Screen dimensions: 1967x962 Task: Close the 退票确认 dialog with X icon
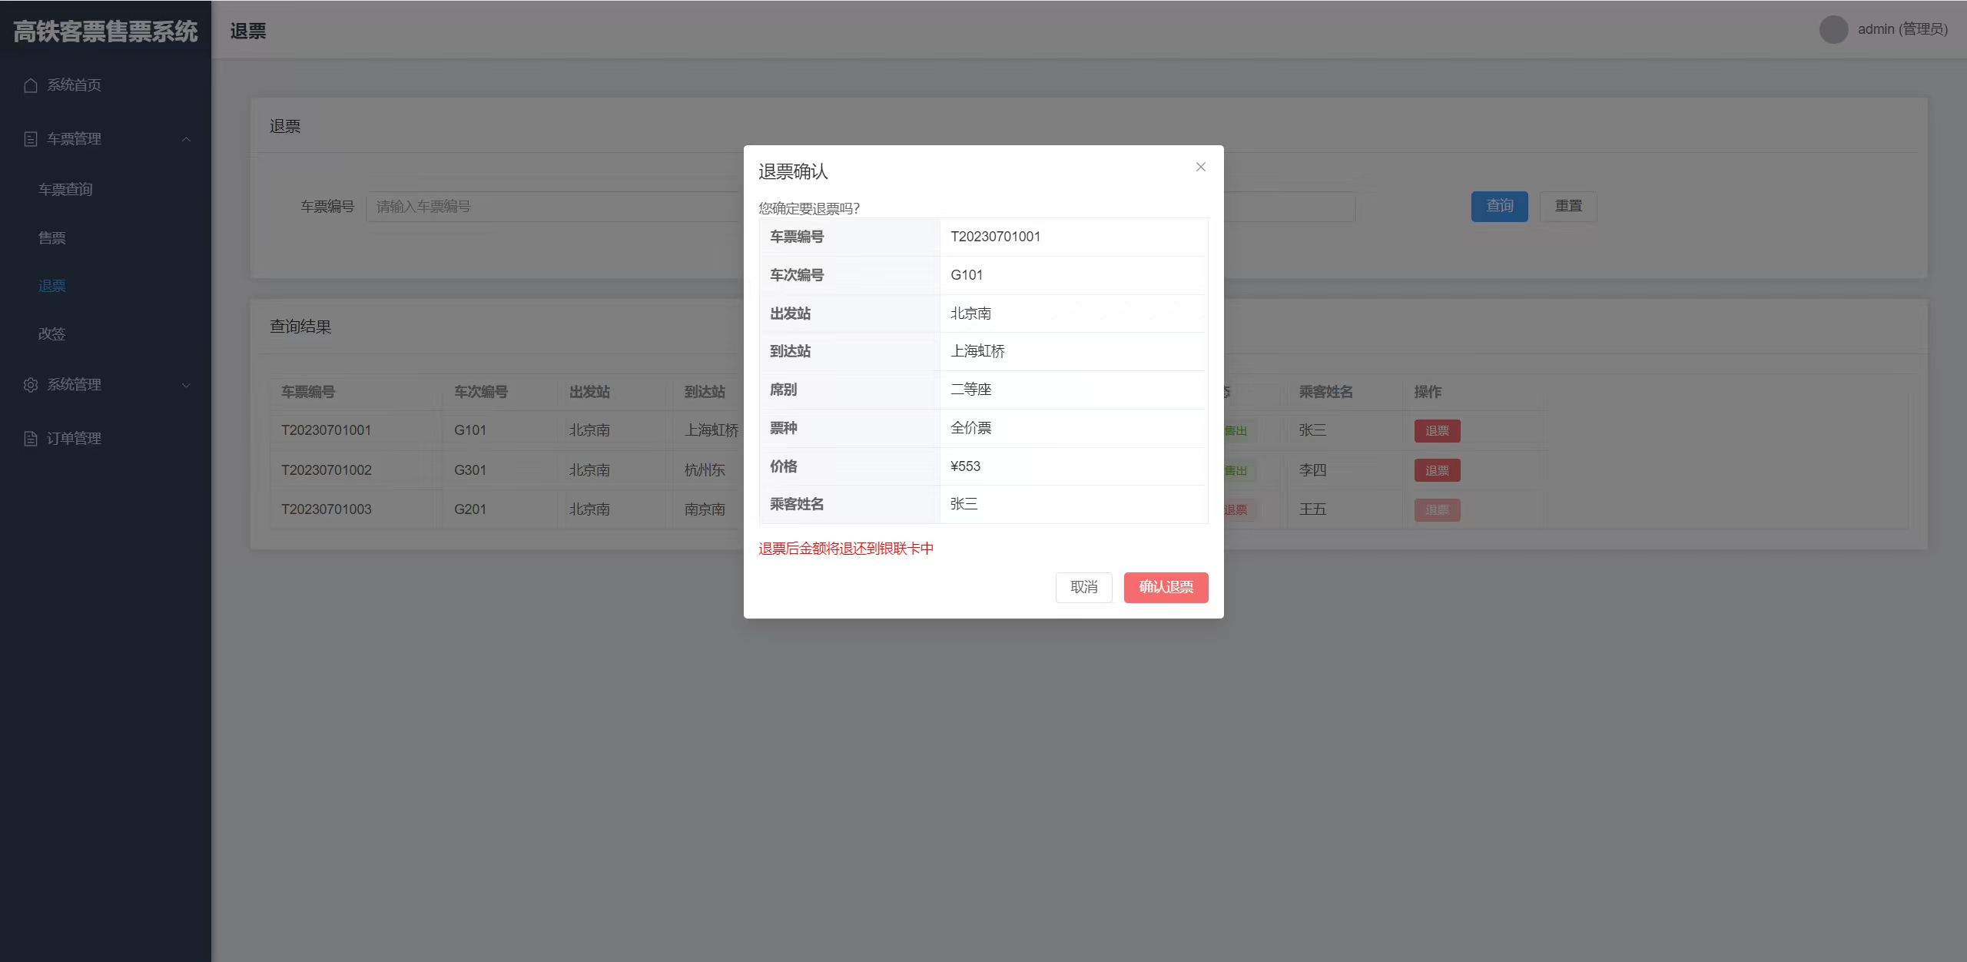point(1200,167)
